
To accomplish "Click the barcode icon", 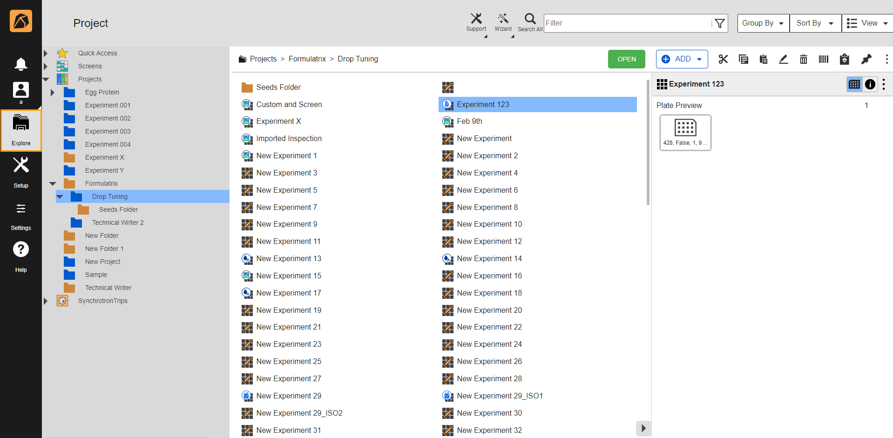I will (x=823, y=59).
